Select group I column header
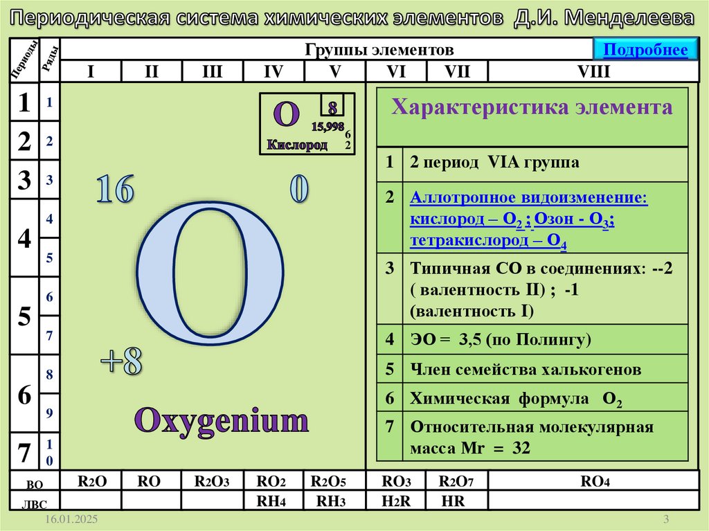This screenshot has width=709, height=531. (x=91, y=71)
